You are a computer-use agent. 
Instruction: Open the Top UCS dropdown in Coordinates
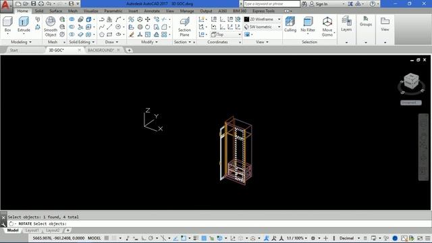pyautogui.click(x=226, y=34)
